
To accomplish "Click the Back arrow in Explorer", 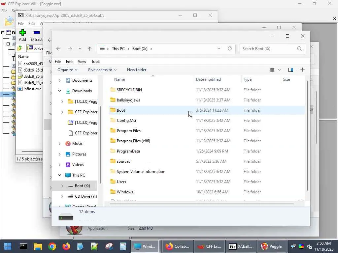I will [58, 49].
